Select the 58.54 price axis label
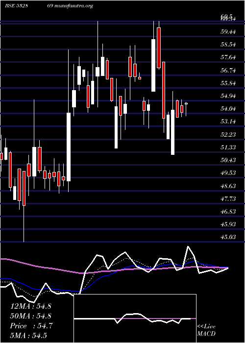The height and width of the screenshot is (343, 245). pos(228,45)
